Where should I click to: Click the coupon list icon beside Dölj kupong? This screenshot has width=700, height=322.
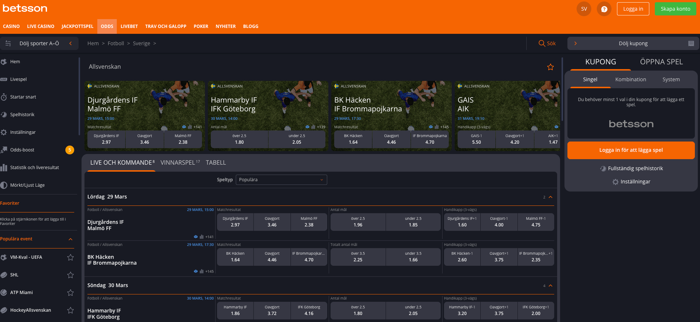pyautogui.click(x=691, y=43)
